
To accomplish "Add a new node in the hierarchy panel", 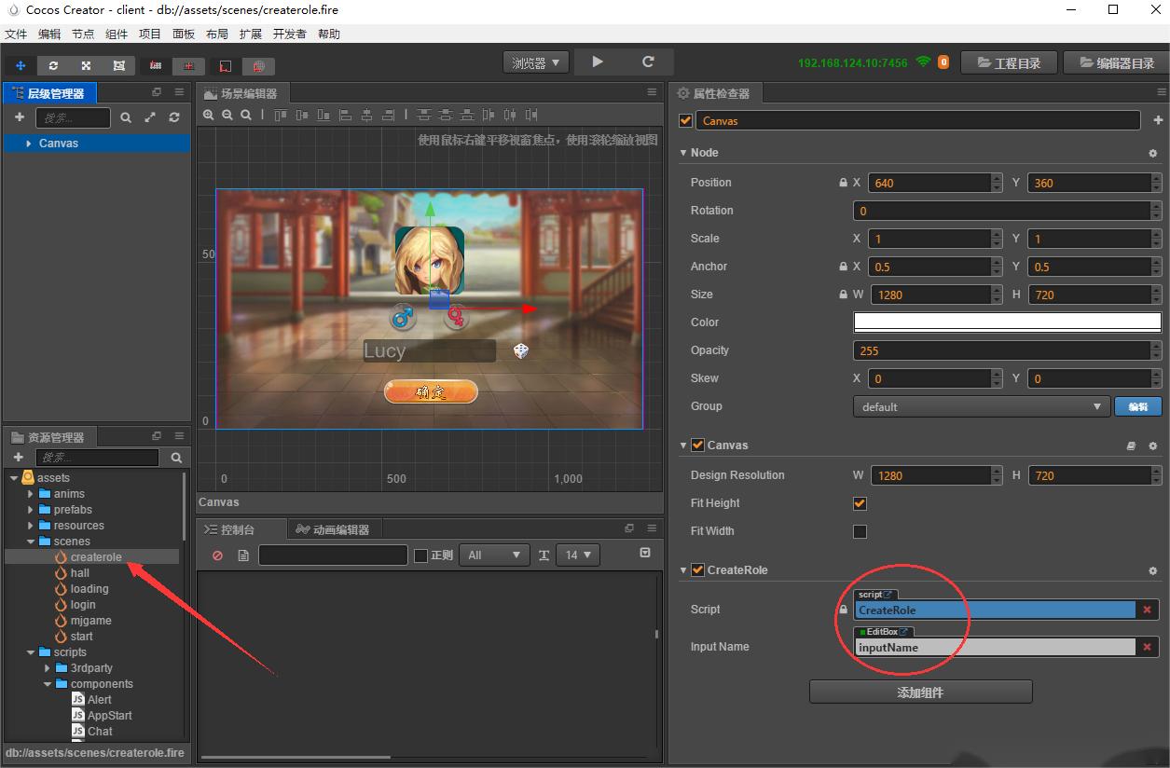I will (x=19, y=117).
